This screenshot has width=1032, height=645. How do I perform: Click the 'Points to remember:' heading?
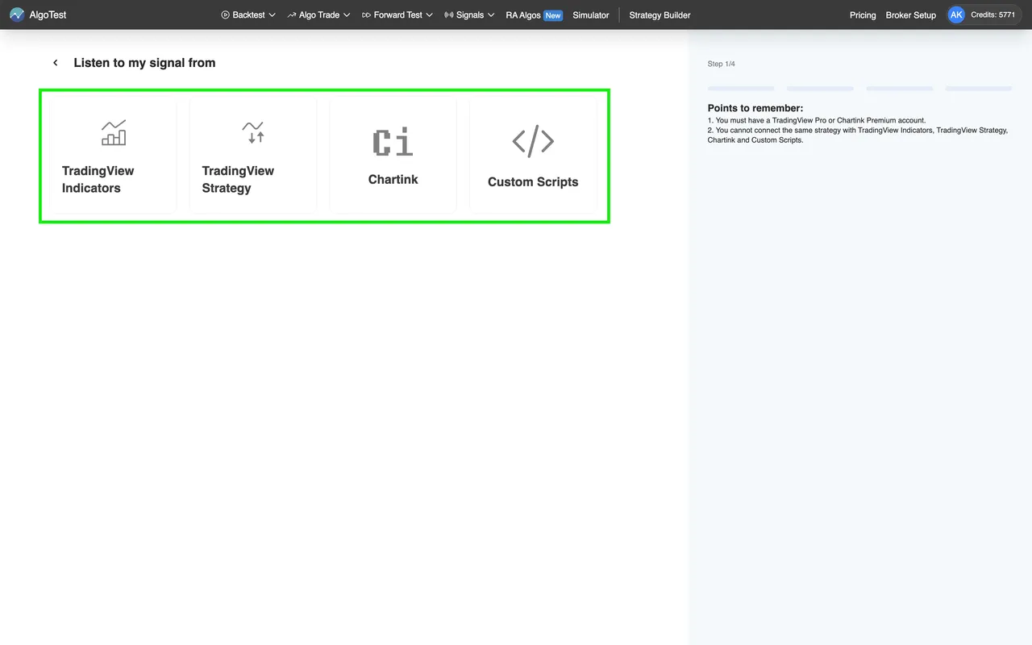755,108
